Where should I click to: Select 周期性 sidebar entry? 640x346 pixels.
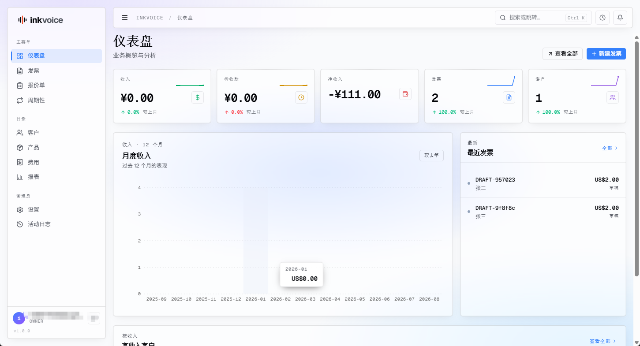[56, 100]
